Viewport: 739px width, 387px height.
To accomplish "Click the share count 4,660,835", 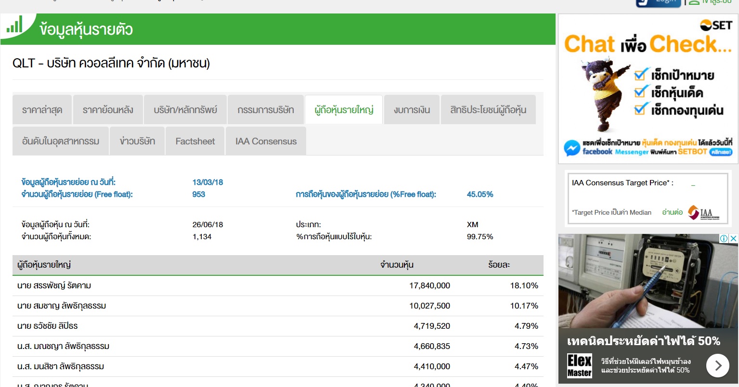I will [x=432, y=346].
